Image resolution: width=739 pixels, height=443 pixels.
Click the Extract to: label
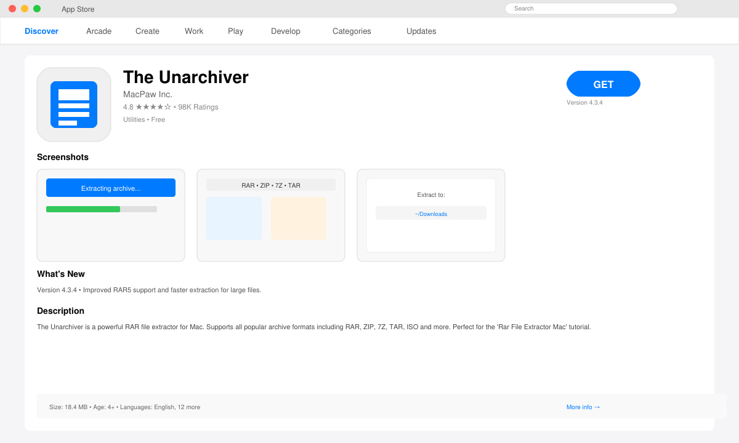click(431, 194)
